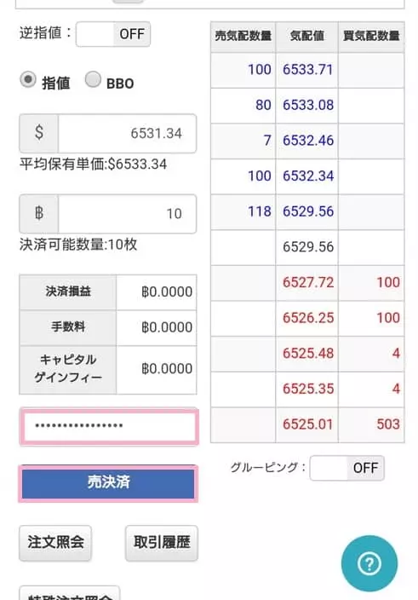Select the middle price 6529.56 row
Image resolution: width=418 pixels, height=600 pixels.
(307, 247)
